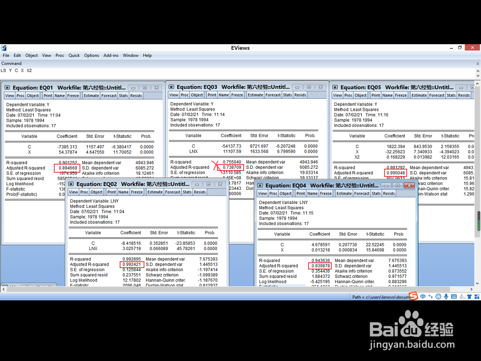This screenshot has height=361, width=481.
Task: Open the Help menu
Action: pyautogui.click(x=147, y=55)
